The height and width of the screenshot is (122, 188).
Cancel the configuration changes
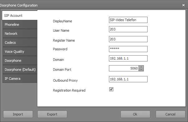coord(170,114)
